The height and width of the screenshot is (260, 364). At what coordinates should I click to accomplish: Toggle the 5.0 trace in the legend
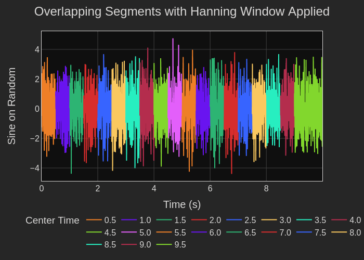(145, 232)
